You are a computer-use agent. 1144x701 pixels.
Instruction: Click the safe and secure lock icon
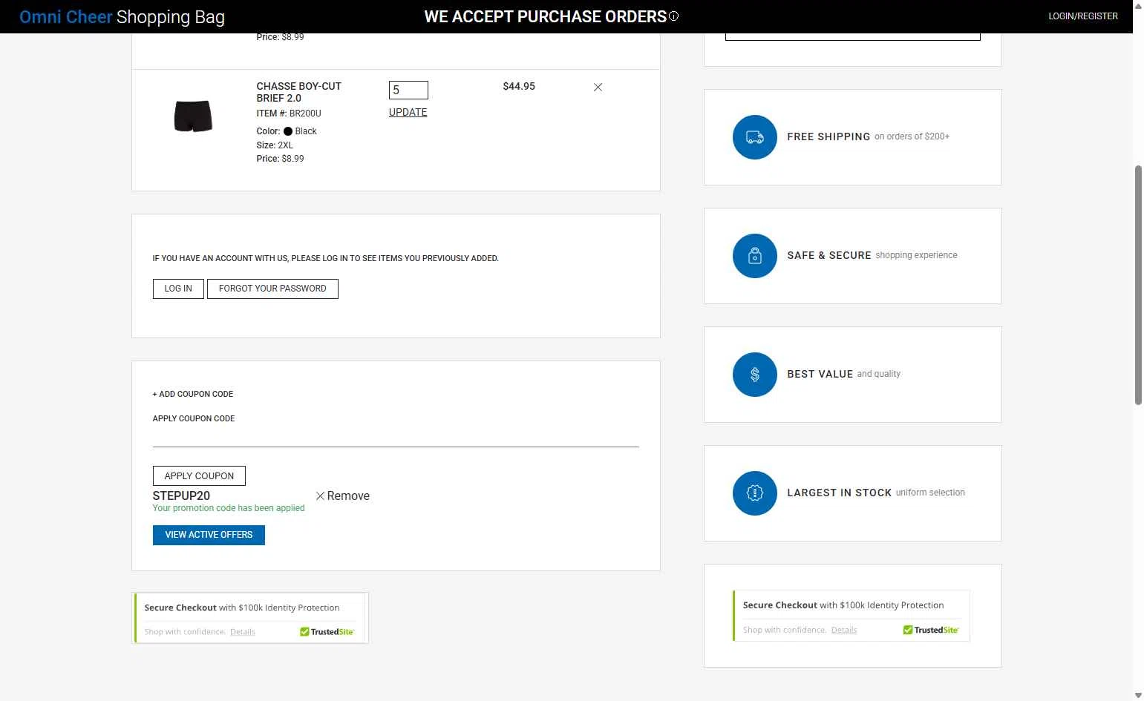click(754, 256)
